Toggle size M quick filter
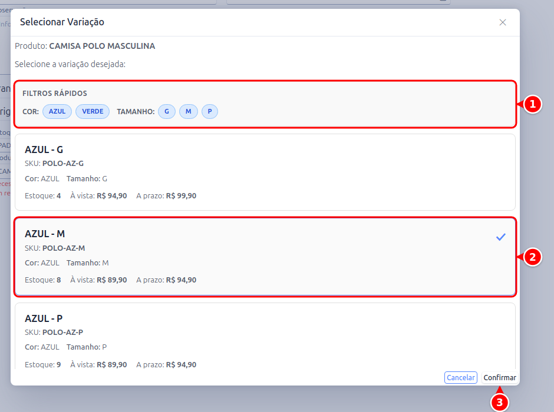The width and height of the screenshot is (554, 412). [x=189, y=111]
